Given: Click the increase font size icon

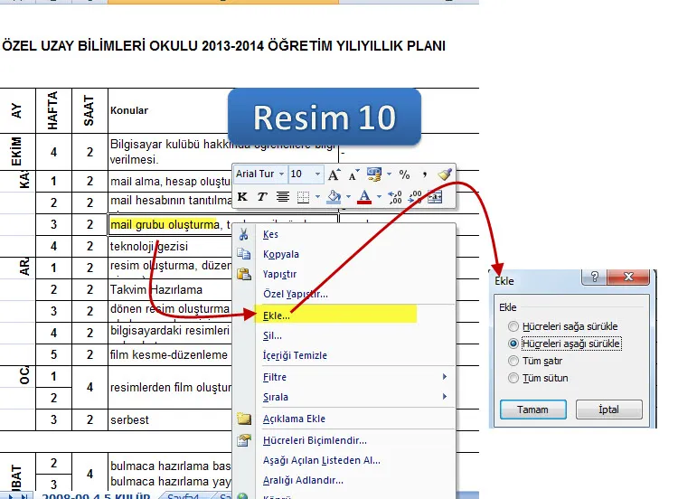Looking at the screenshot, I should [334, 174].
